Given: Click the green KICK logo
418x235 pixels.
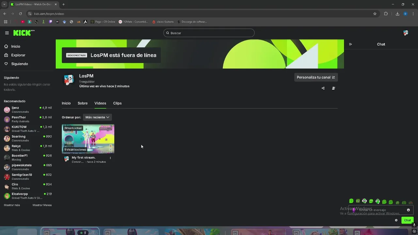Looking at the screenshot, I should [24, 33].
